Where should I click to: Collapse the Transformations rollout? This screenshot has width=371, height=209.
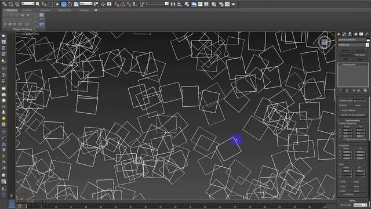point(352,121)
